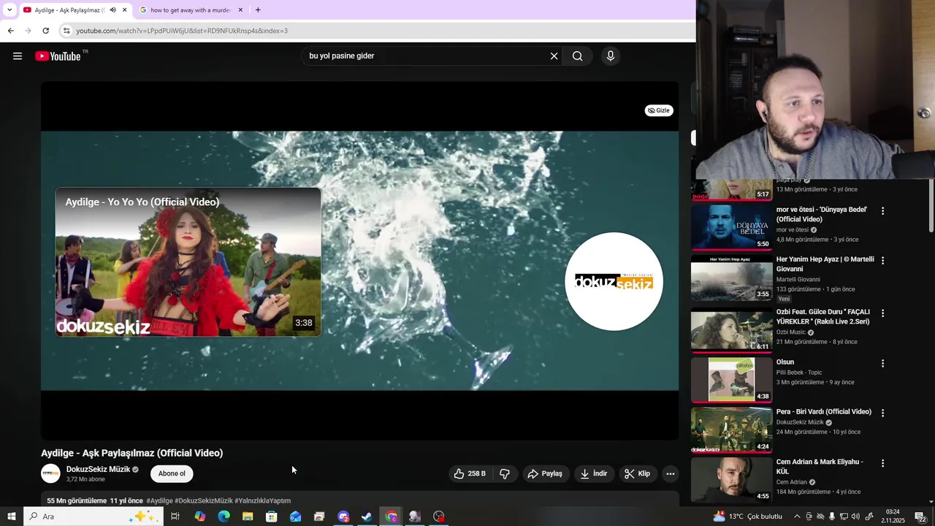Close the 'how to get away' tab
Screen dimensions: 935x526
click(240, 10)
